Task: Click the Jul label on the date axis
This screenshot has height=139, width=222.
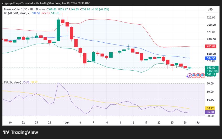Action: [198, 123]
